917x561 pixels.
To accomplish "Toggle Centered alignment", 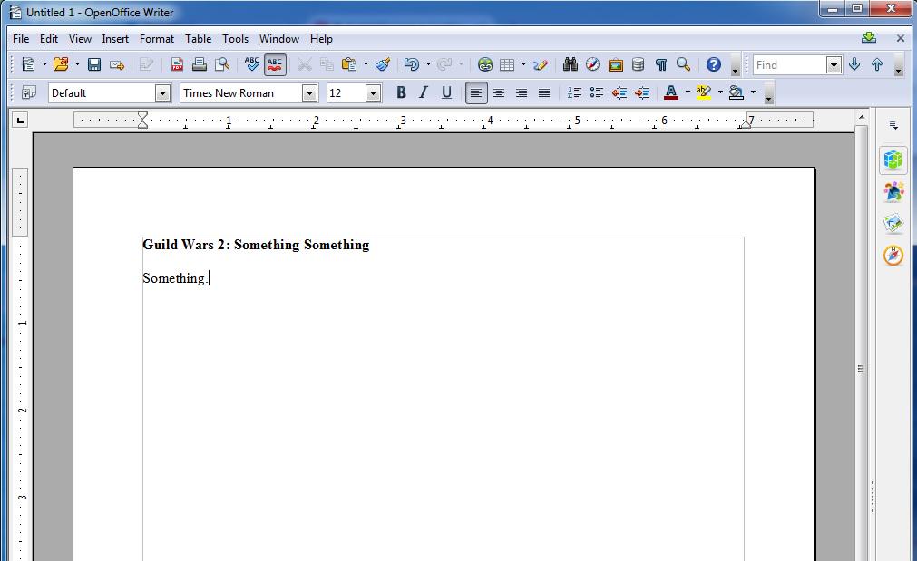I will pyautogui.click(x=499, y=92).
